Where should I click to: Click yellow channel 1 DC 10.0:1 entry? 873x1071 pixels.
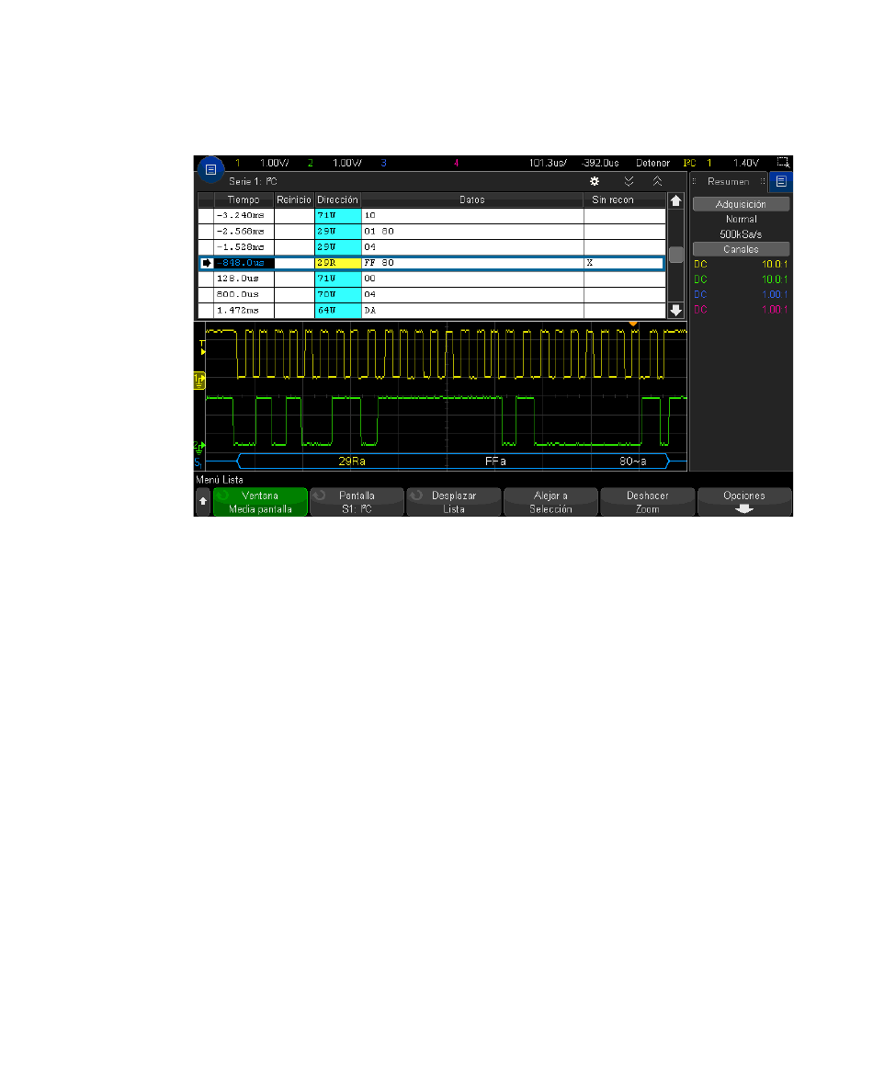pos(741,265)
